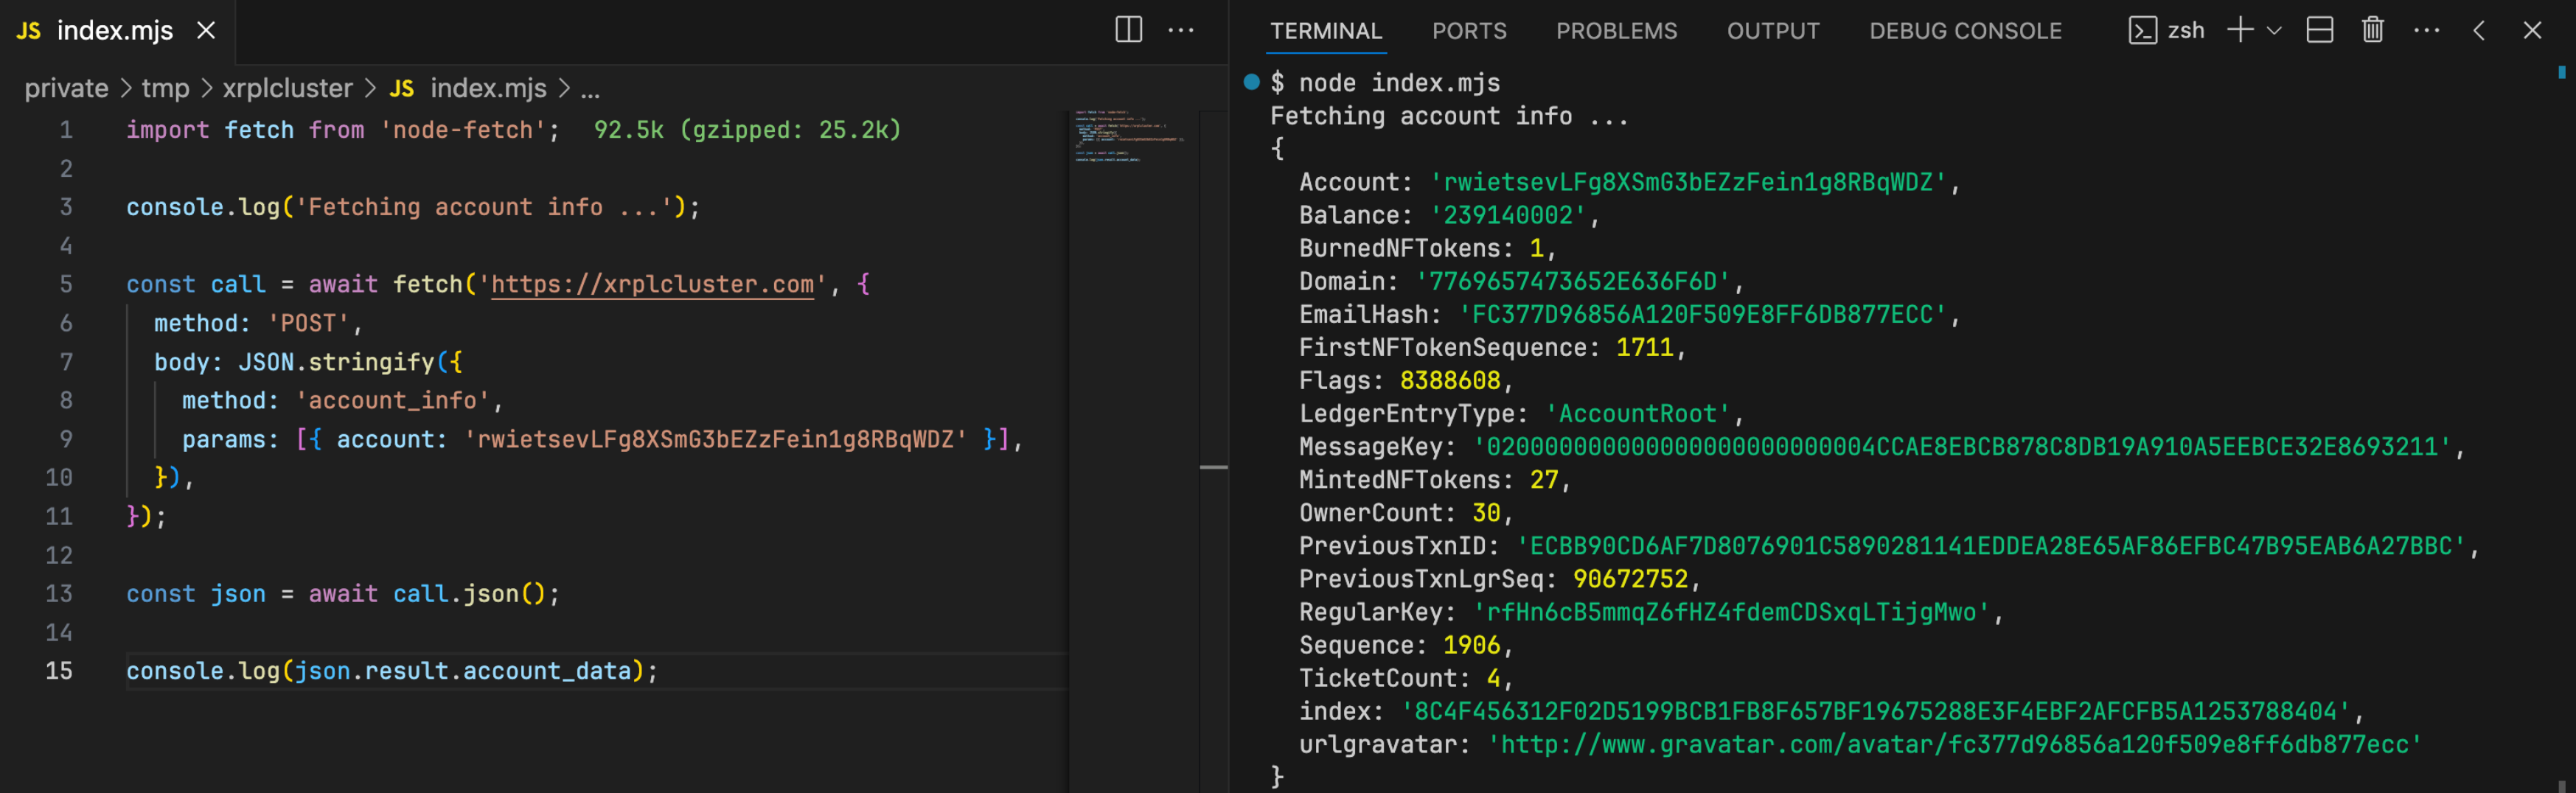Click the left chevron in panel toolbar
The image size is (2576, 793).
[2479, 30]
